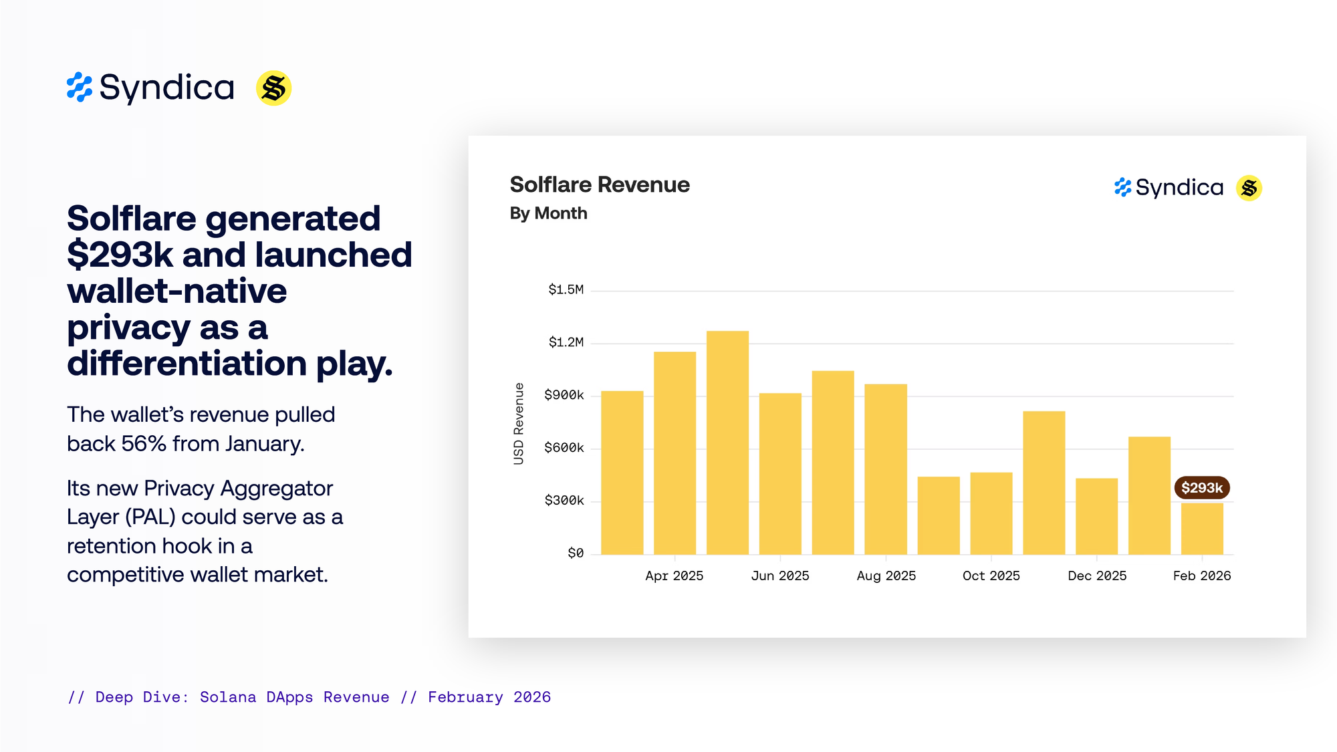This screenshot has height=752, width=1337.
Task: Click the Jun 2025 x-axis label
Action: tap(779, 576)
